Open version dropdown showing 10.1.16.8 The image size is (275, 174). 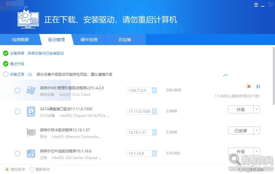coord(154,154)
